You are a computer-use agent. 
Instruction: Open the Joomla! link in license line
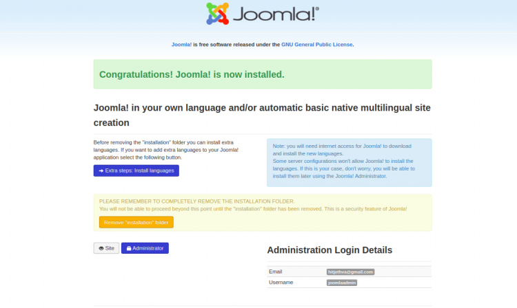click(182, 45)
